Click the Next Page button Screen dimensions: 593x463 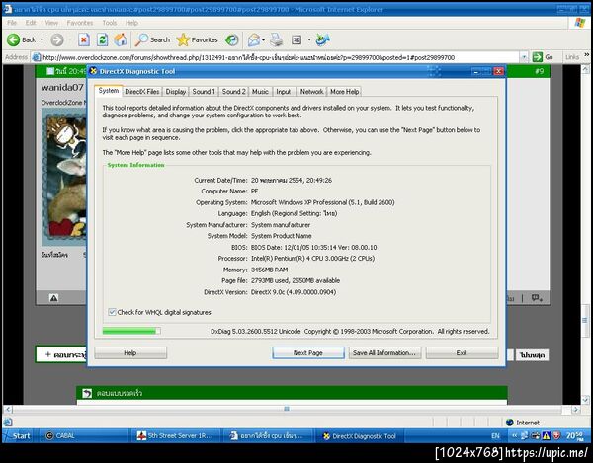pyautogui.click(x=308, y=353)
